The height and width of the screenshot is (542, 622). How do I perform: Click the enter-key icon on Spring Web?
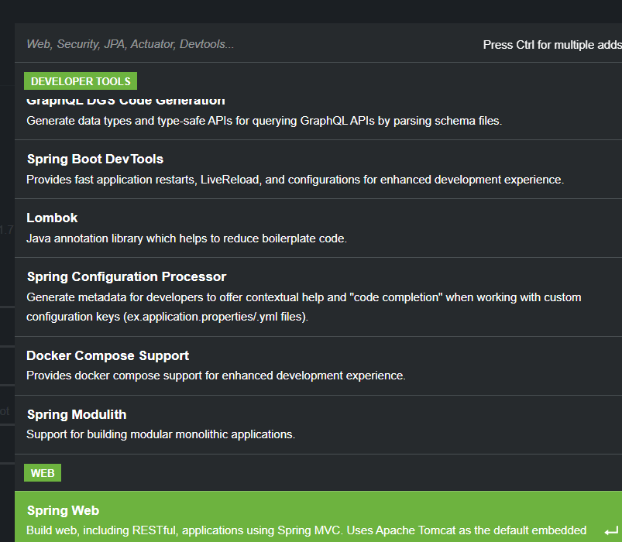pos(611,531)
